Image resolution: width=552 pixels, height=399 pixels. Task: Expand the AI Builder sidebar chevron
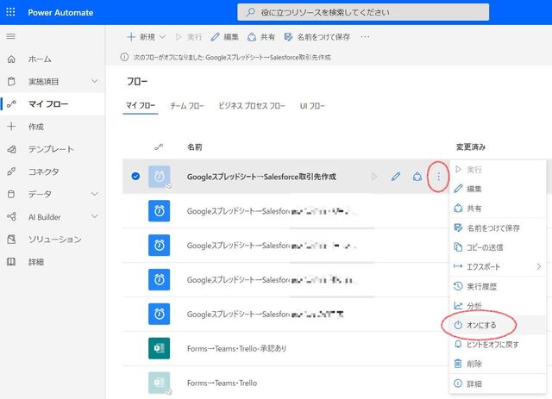tap(94, 216)
